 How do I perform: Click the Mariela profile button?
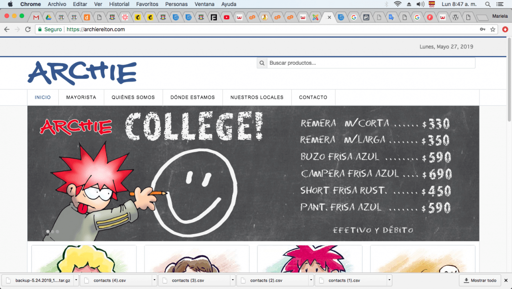tap(500, 16)
